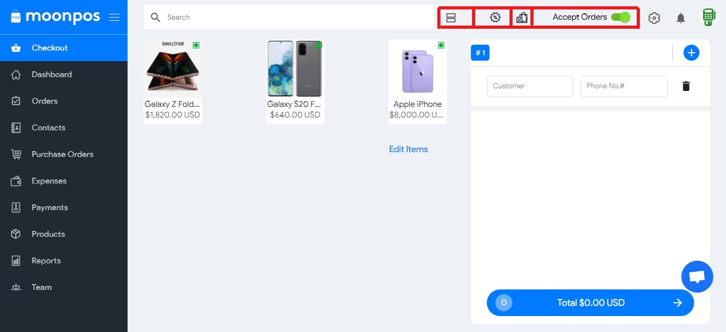The height and width of the screenshot is (332, 726).
Task: Toggle Accept Orders switch
Action: 620,17
